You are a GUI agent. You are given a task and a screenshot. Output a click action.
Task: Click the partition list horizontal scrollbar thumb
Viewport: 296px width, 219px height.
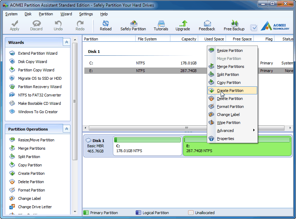[x=186, y=128]
